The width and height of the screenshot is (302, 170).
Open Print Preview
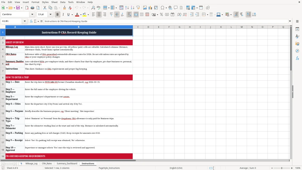(38, 8)
